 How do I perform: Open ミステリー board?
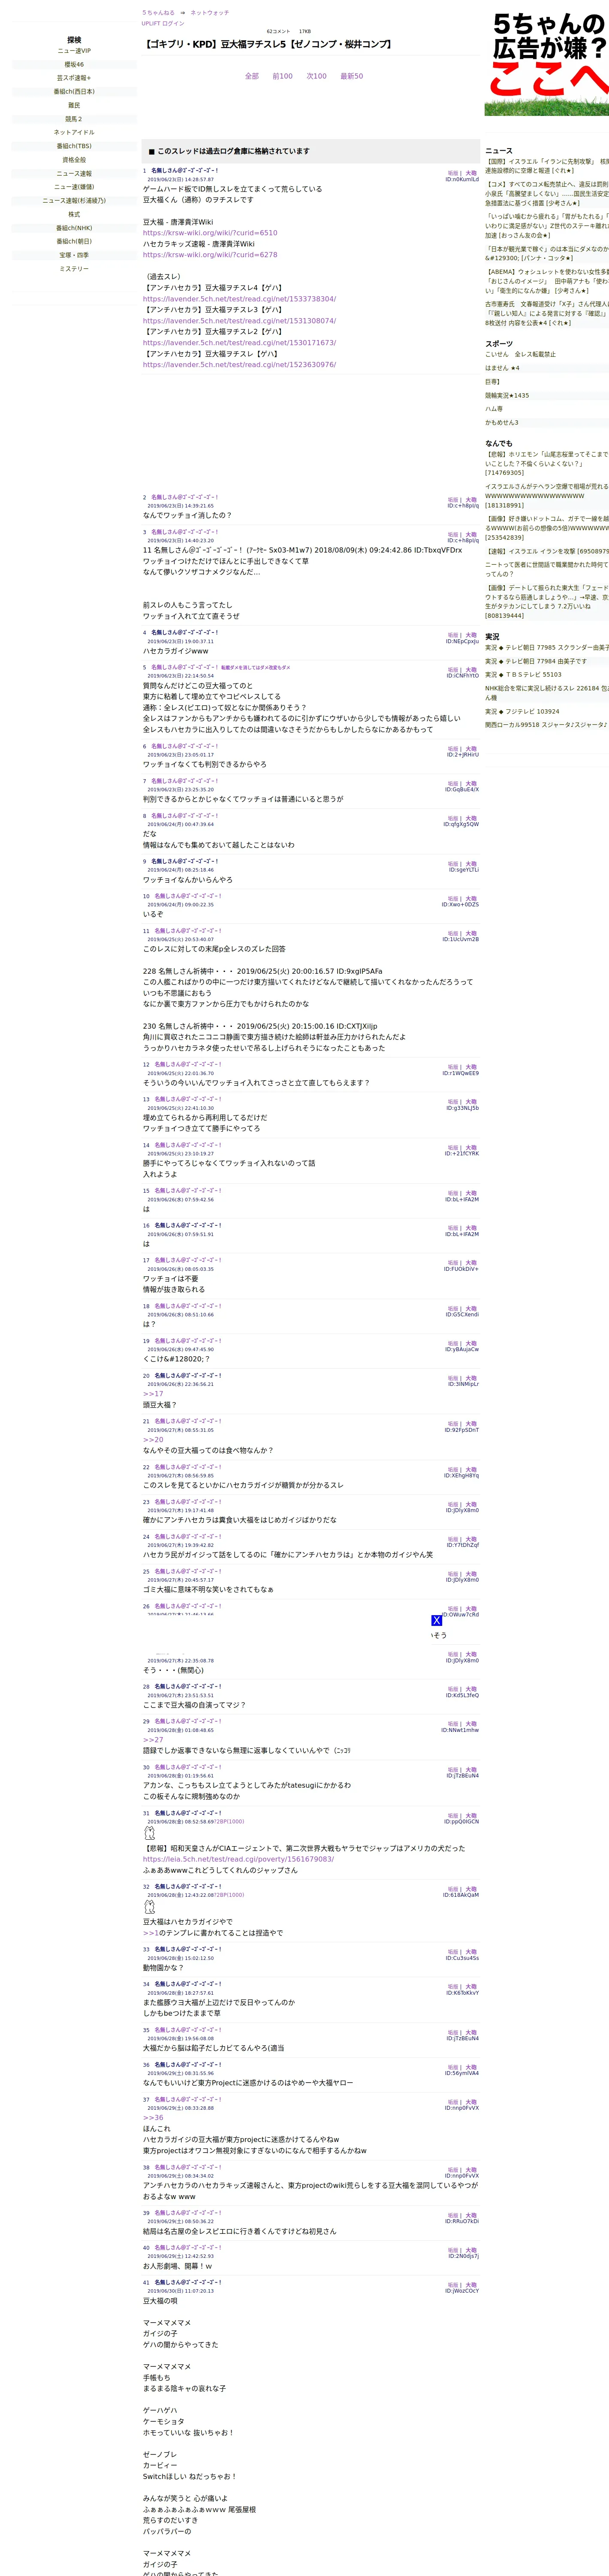pyautogui.click(x=74, y=269)
